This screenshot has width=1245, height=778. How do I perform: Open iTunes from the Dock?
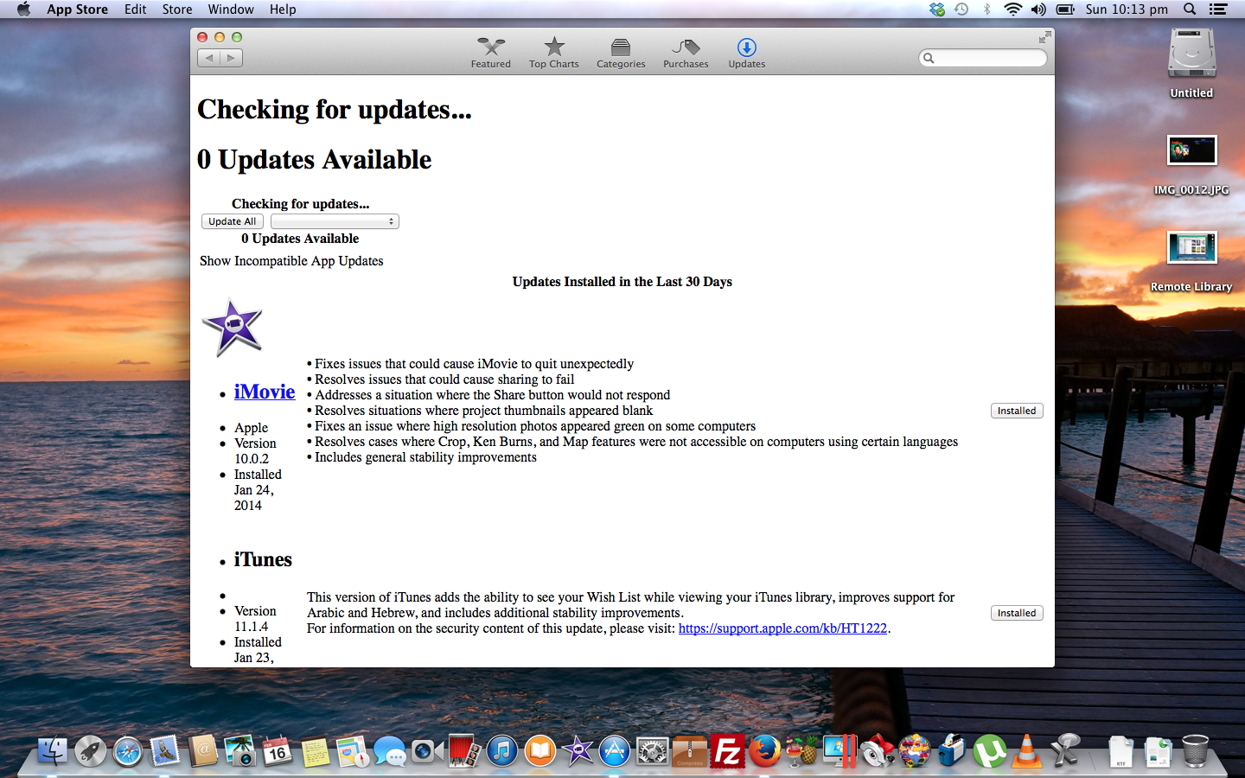[x=502, y=750]
